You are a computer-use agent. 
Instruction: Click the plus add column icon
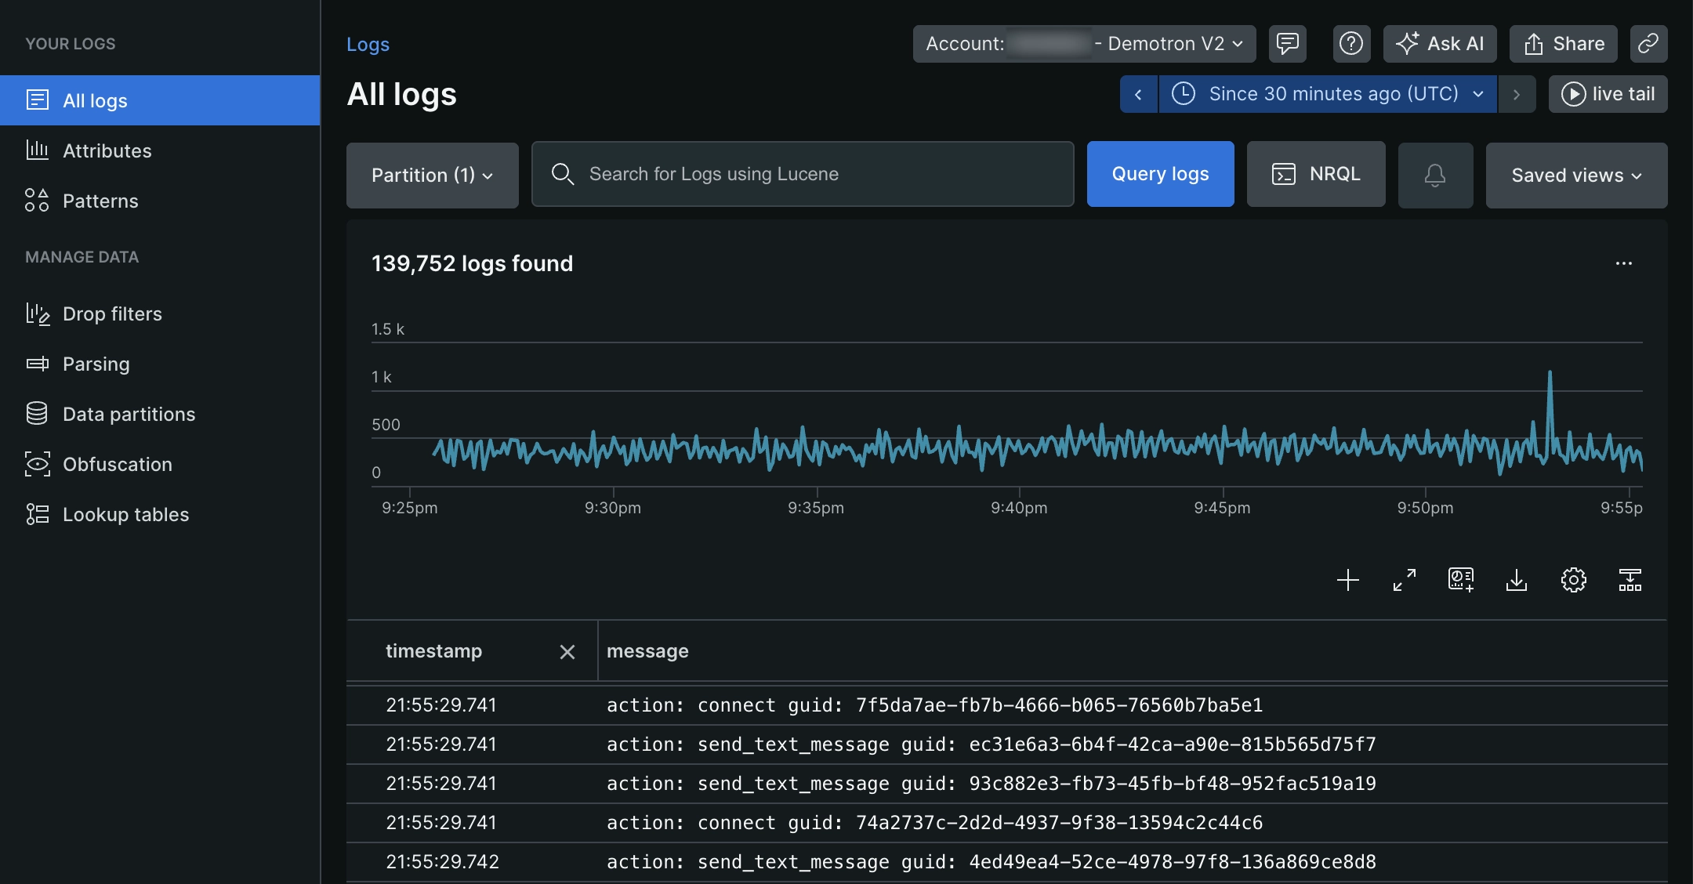(1348, 580)
